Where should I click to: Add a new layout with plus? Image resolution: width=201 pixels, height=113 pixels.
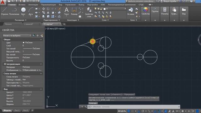click(32, 110)
